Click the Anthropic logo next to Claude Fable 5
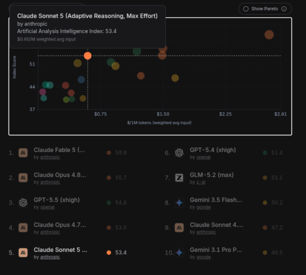 tap(23, 153)
